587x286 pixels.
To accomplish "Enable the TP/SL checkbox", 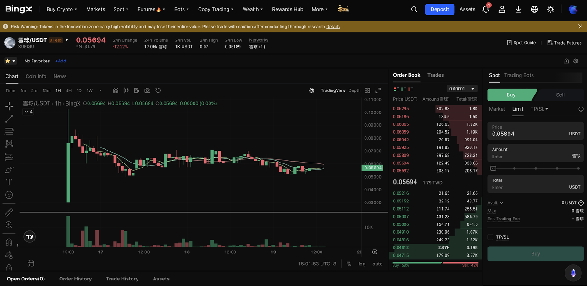I will pos(491,237).
